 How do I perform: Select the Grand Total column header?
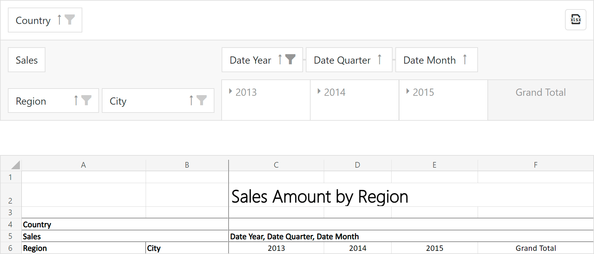point(540,92)
